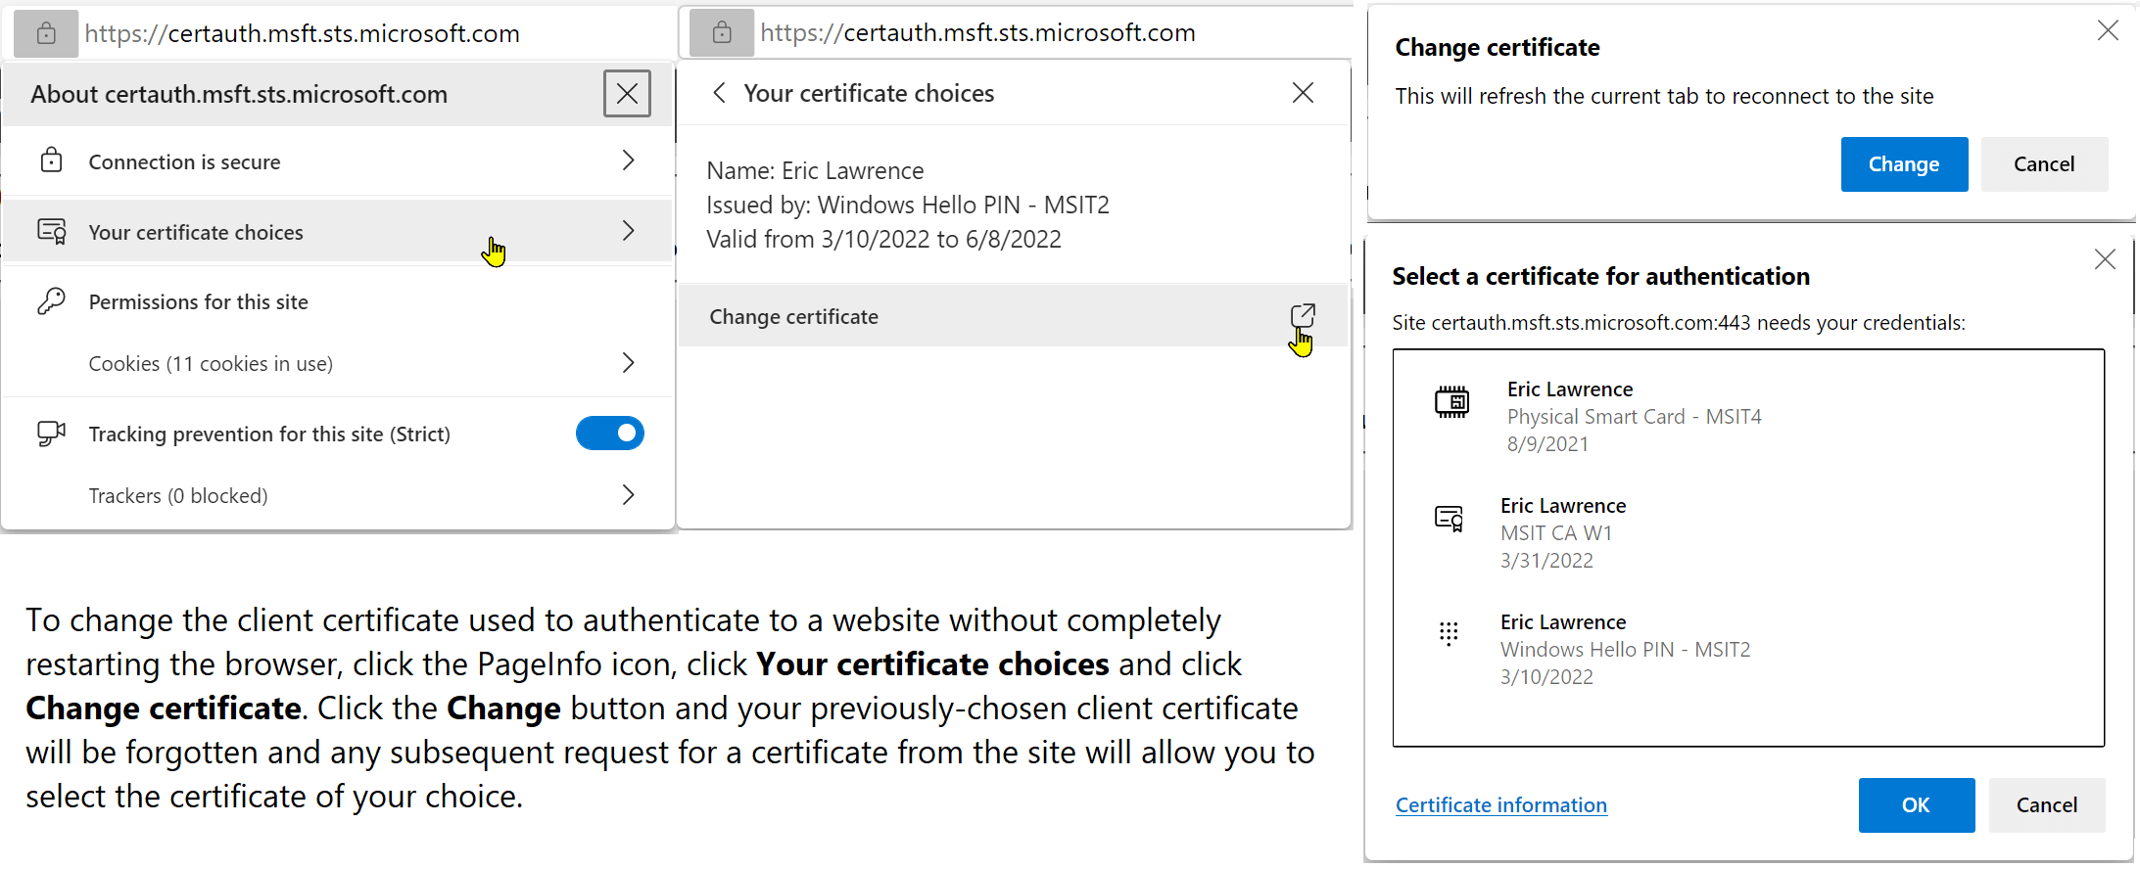Toggle Tracking prevention for this site switch
Image resolution: width=2140 pixels, height=869 pixels.
click(x=609, y=433)
